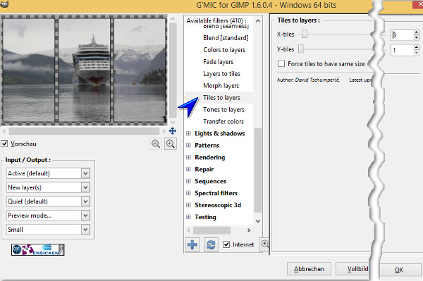The width and height of the screenshot is (423, 281).
Task: Click the G'MIC app icon in title bar
Action: (x=4, y=4)
